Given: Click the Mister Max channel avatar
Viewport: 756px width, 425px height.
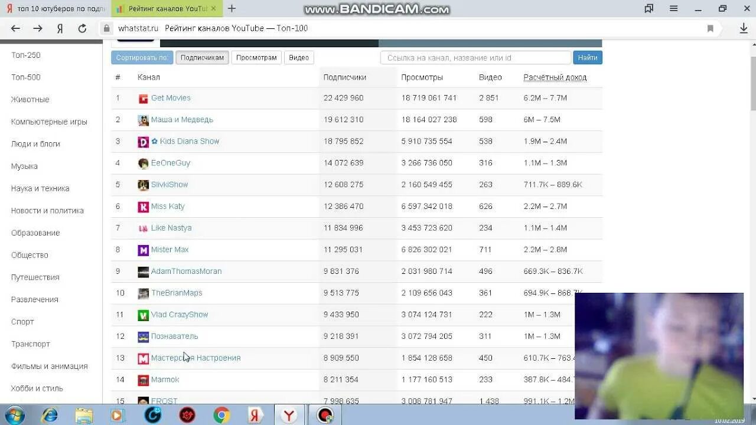Looking at the screenshot, I should [x=143, y=250].
